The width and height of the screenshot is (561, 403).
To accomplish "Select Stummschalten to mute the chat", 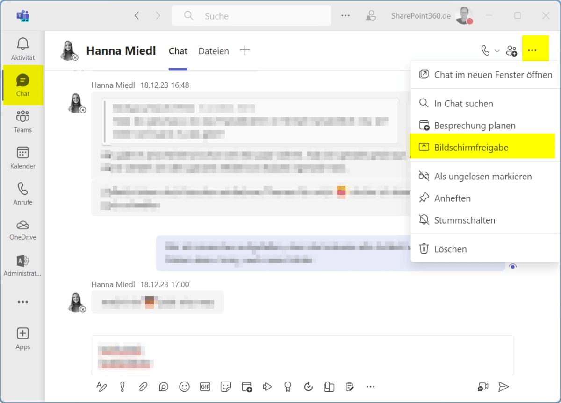I will 464,220.
